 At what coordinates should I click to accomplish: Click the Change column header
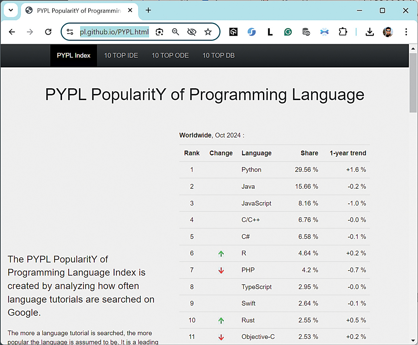click(221, 153)
